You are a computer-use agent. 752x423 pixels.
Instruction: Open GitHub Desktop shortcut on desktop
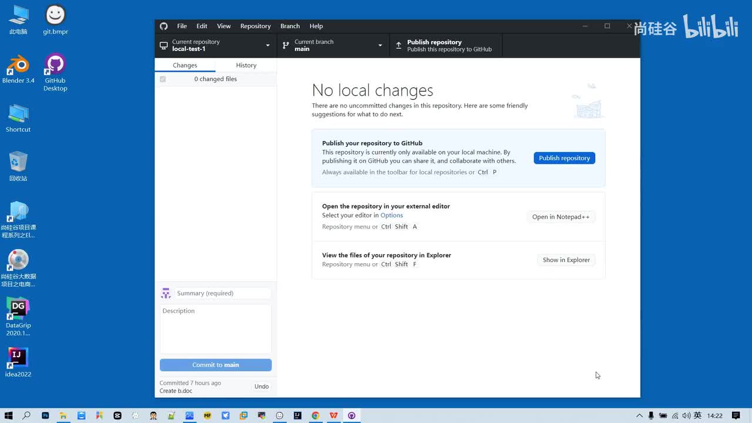[x=55, y=73]
